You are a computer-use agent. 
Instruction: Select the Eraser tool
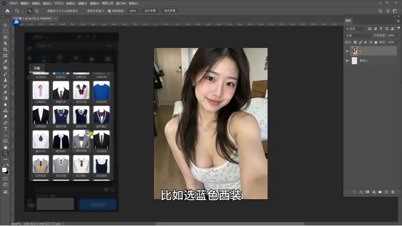pyautogui.click(x=5, y=92)
